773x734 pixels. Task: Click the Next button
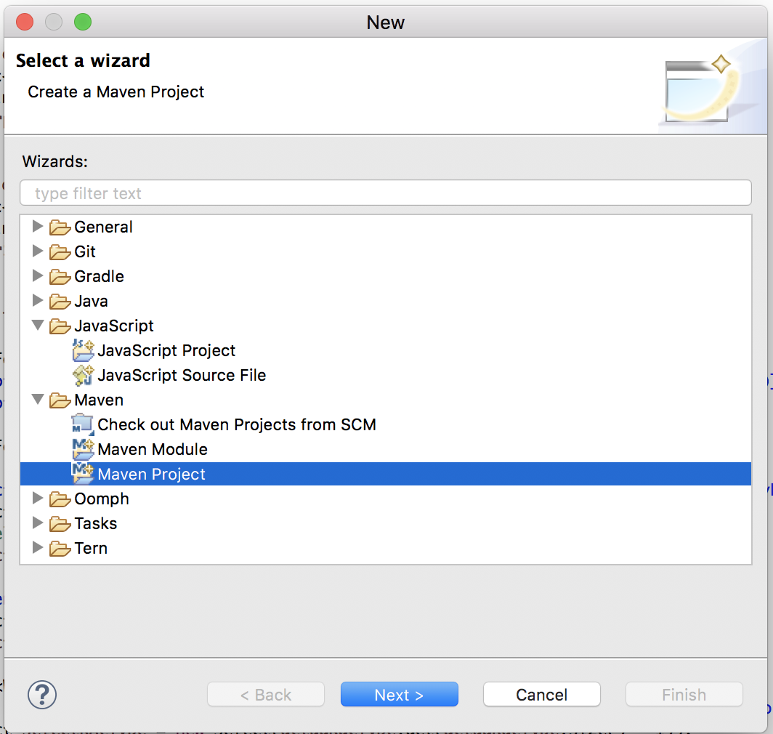(399, 694)
